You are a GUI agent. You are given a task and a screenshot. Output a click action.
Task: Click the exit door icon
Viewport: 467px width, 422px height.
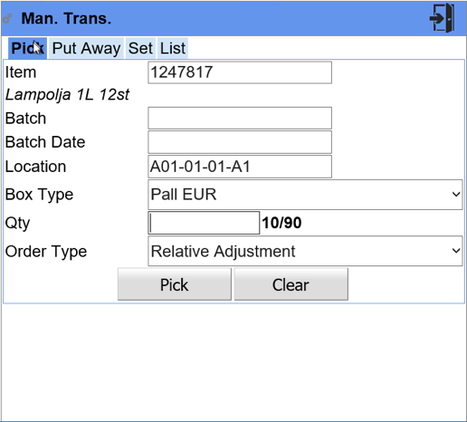pyautogui.click(x=443, y=18)
